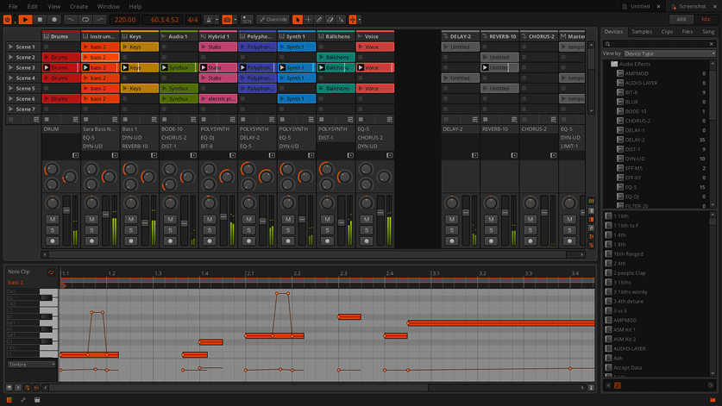Collapse the Audio Effects tree folder
This screenshot has height=406, width=722.
[613, 64]
